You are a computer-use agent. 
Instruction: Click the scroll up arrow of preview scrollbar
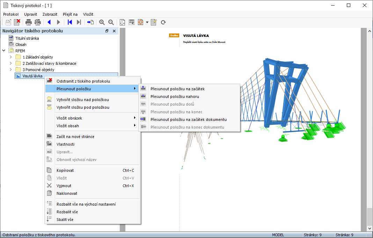(370, 31)
